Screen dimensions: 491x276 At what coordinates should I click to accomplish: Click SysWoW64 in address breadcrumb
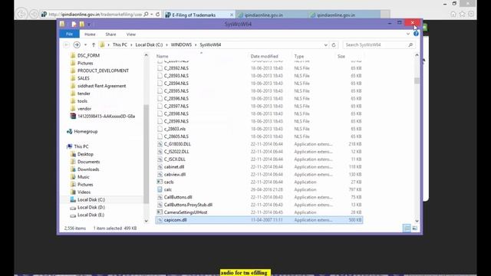coord(210,44)
